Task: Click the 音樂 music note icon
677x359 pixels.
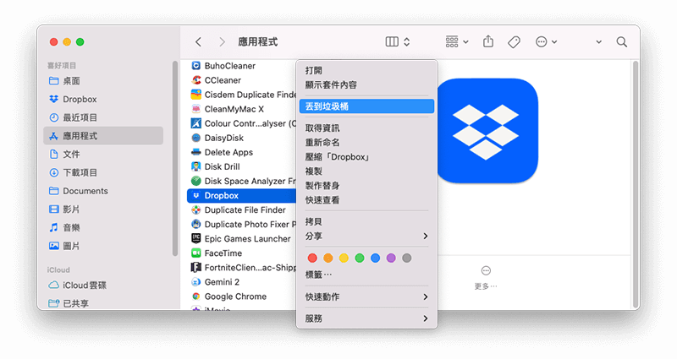Action: pos(53,227)
